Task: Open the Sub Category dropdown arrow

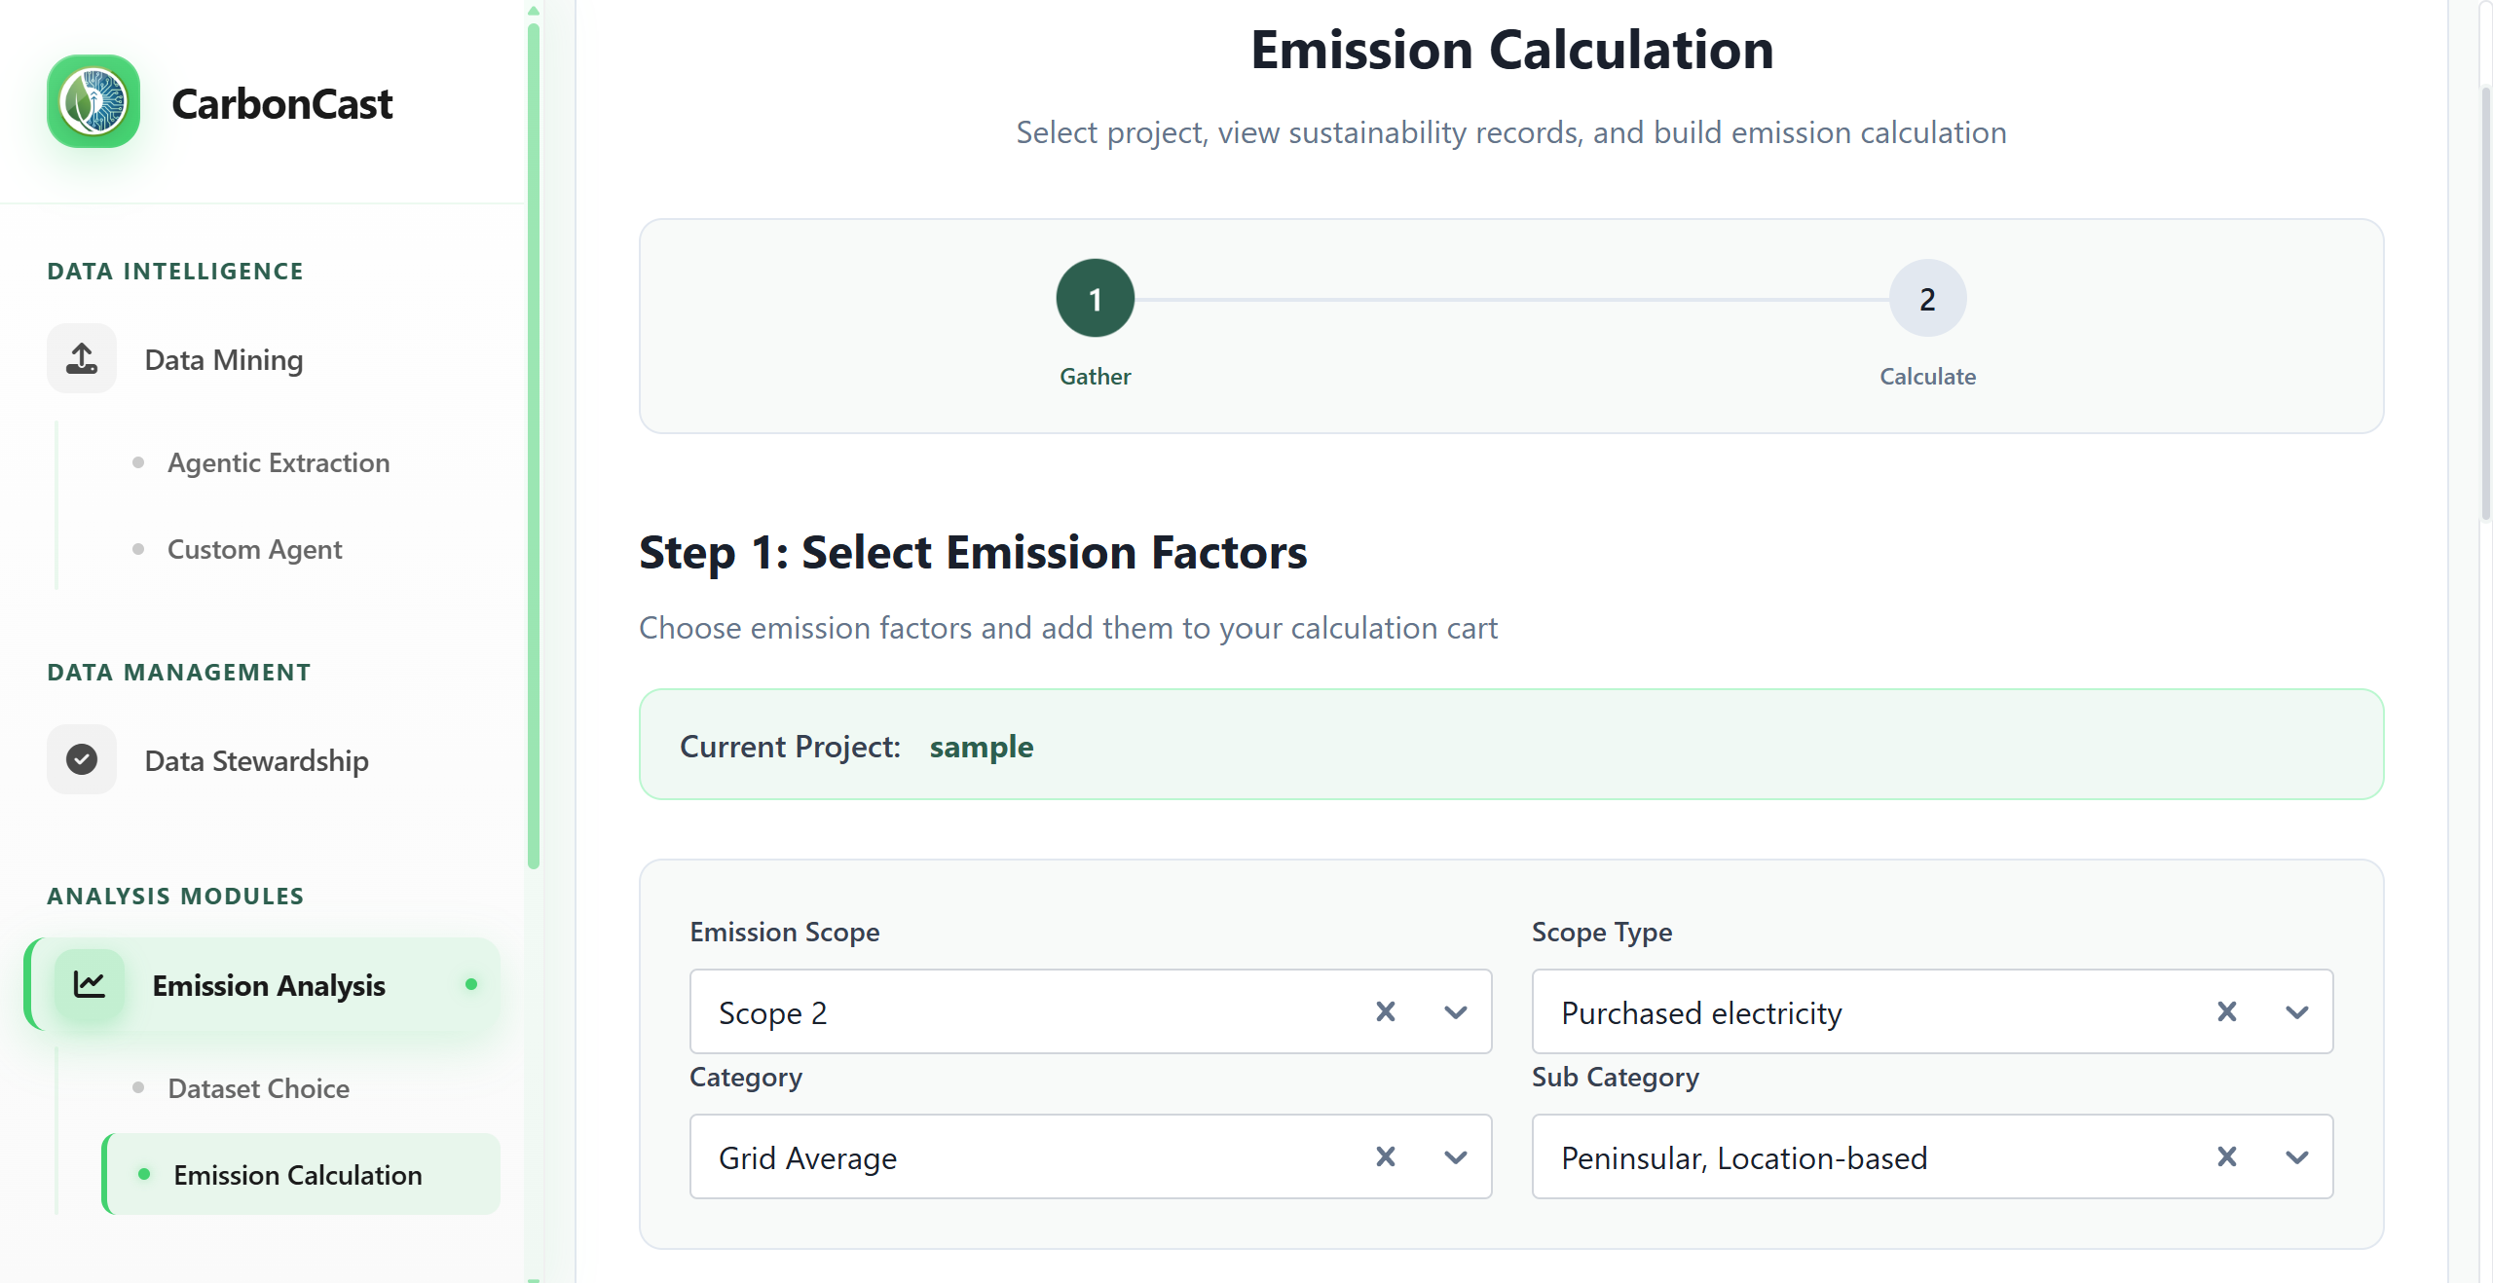Action: tap(2296, 1157)
